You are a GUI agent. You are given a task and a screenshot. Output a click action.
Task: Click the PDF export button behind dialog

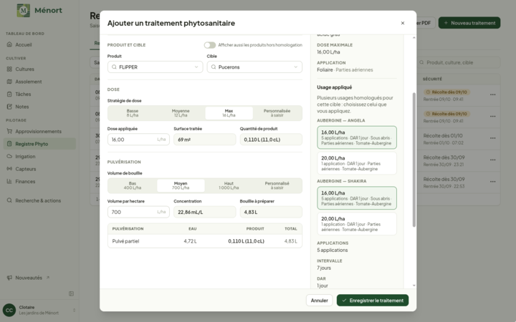pyautogui.click(x=426, y=23)
